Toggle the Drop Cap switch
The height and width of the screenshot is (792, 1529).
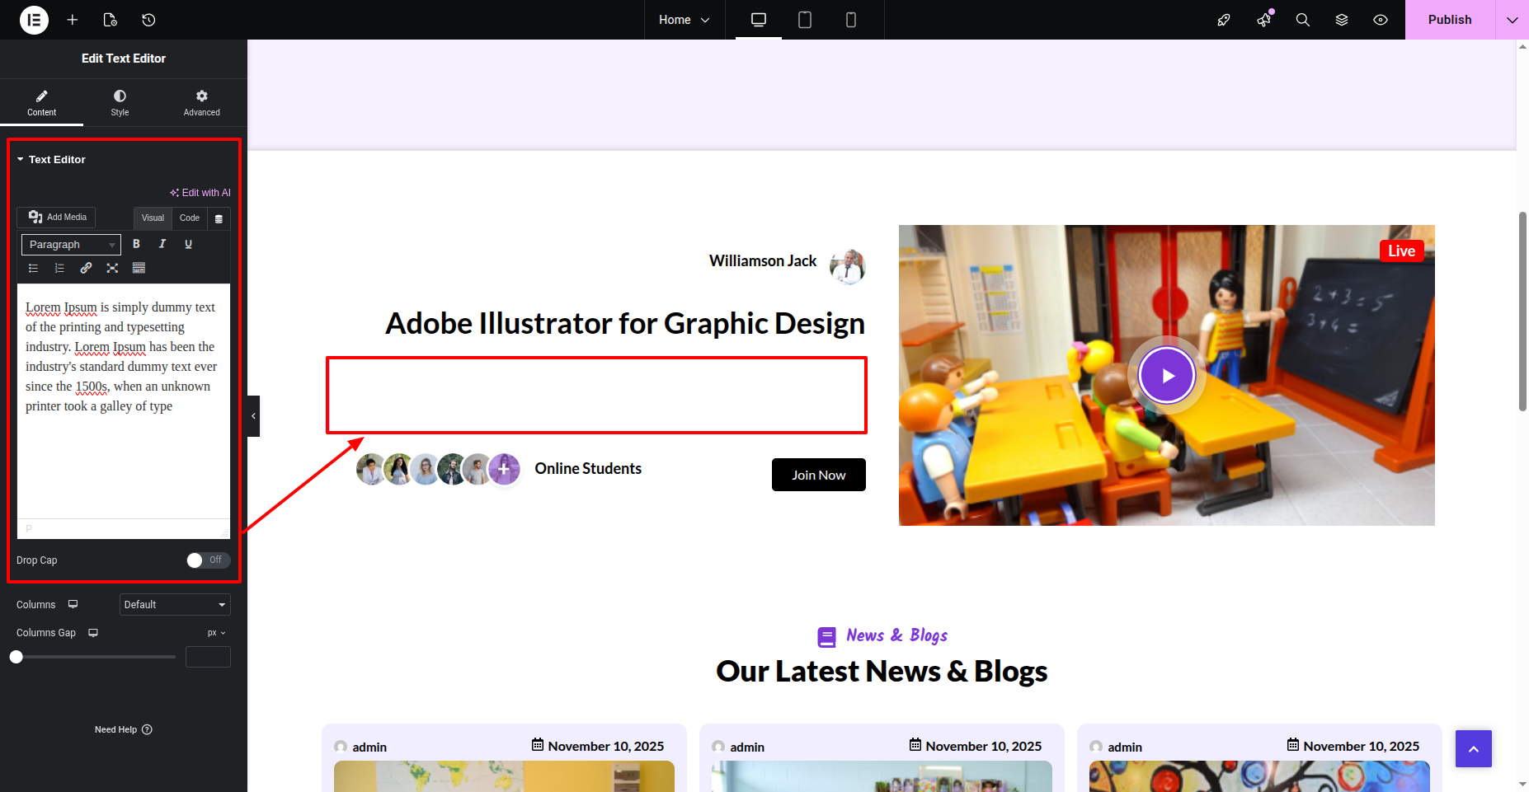(208, 560)
